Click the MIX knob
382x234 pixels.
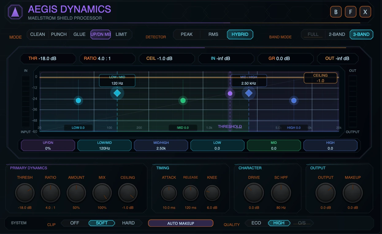pos(102,193)
